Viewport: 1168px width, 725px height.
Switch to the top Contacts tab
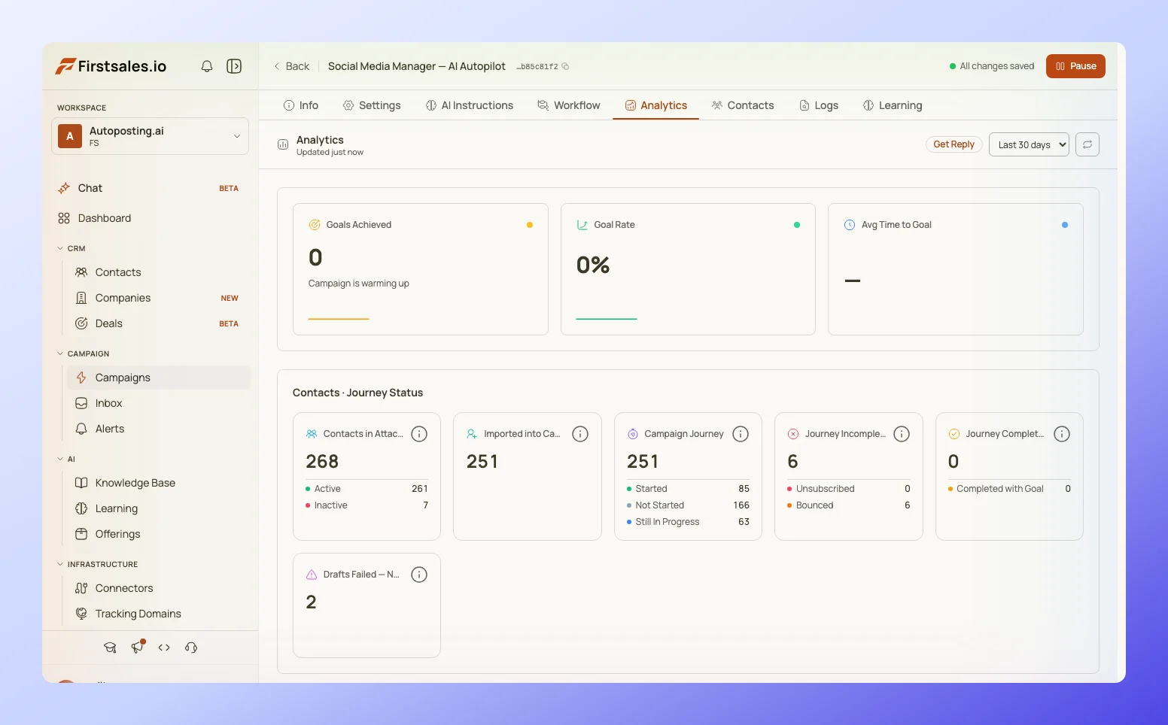[743, 105]
